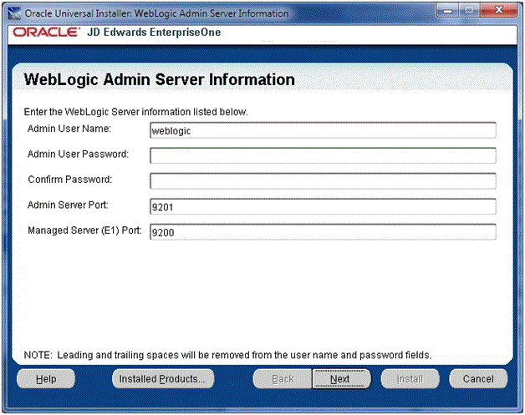
Task: Click the 'Enter the WebLogic Server information' text
Action: [136, 112]
